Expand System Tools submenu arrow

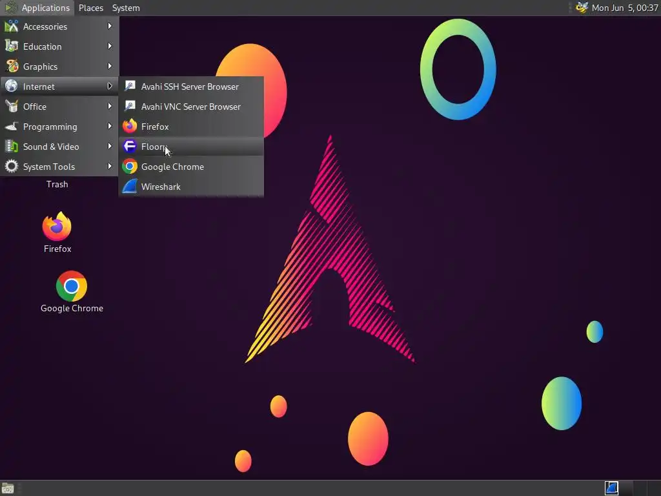click(x=110, y=166)
